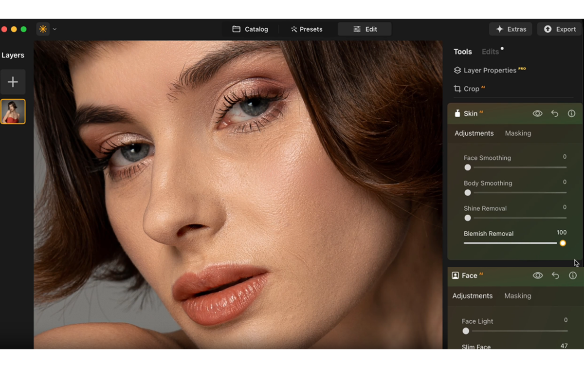Collapse the Skin tool header
This screenshot has width=584, height=368.
515,113
